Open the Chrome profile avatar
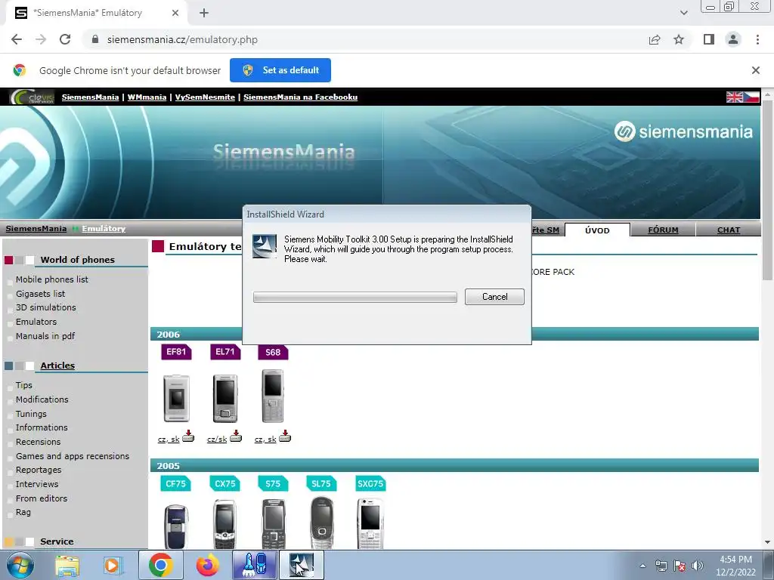774x580 pixels. (x=733, y=39)
